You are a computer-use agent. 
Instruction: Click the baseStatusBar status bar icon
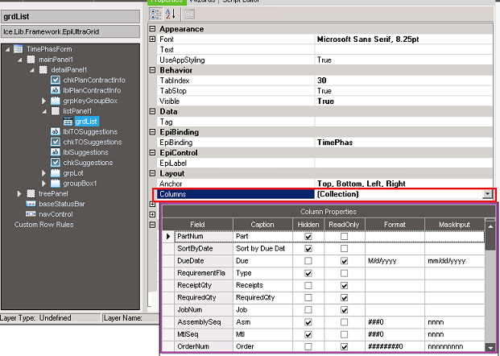click(x=31, y=204)
